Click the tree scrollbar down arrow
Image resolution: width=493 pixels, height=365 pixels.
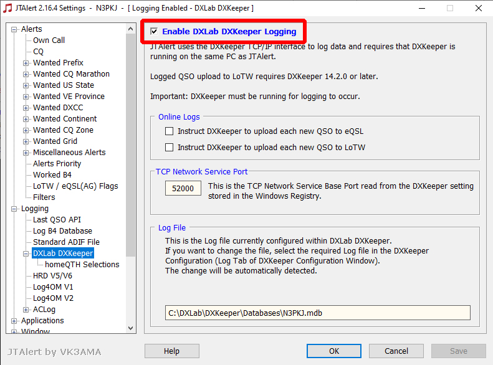tap(131, 328)
